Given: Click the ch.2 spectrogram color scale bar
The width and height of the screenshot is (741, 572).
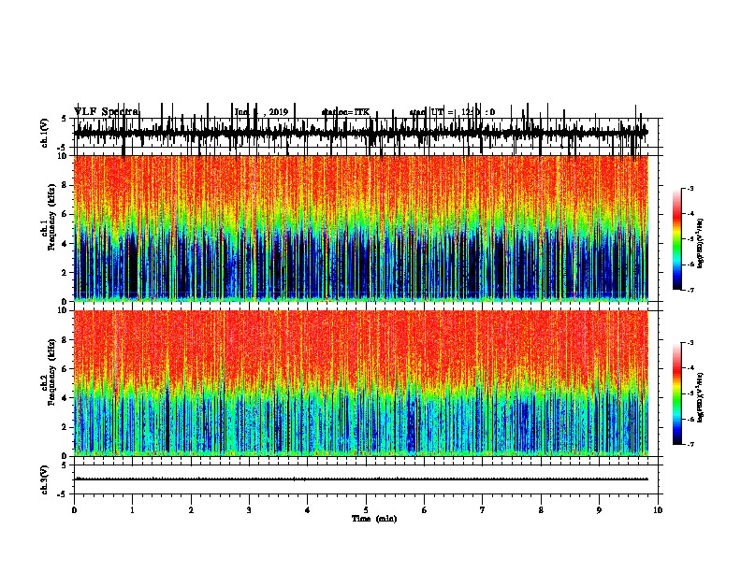Looking at the screenshot, I should 677,393.
